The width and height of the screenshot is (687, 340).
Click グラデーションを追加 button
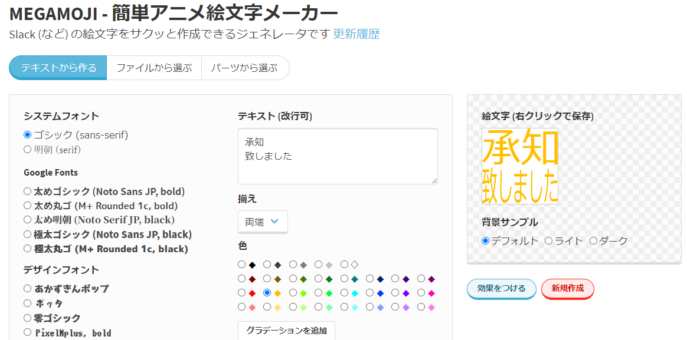286,331
